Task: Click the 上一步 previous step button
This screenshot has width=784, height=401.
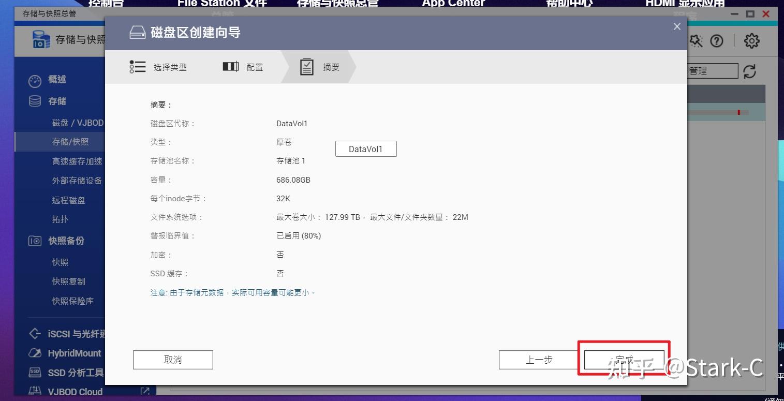Action: tap(538, 359)
